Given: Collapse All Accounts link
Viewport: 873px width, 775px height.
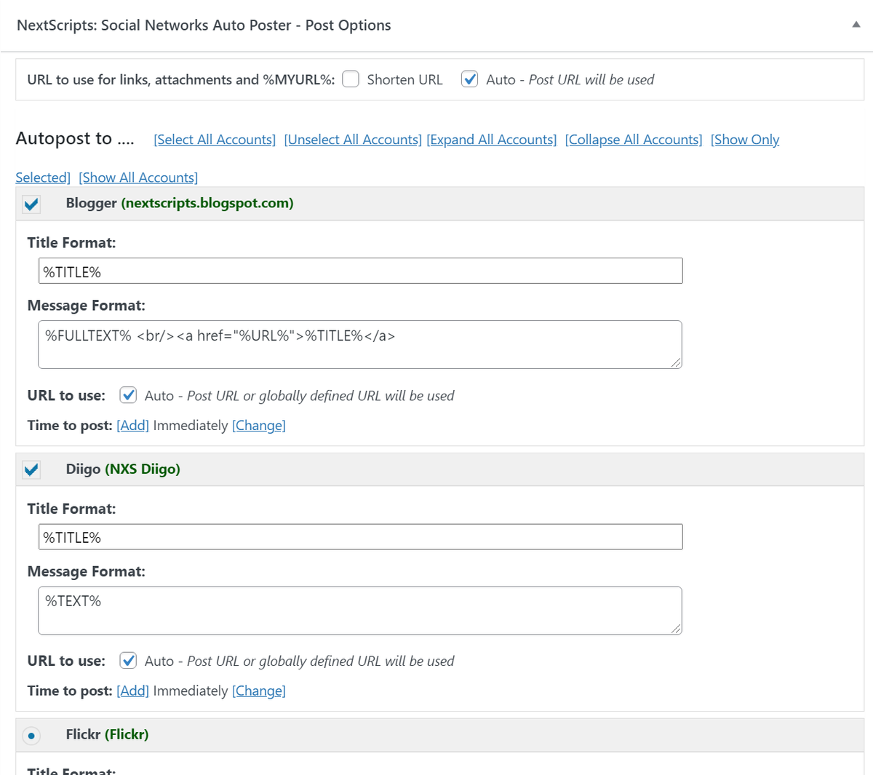Looking at the screenshot, I should tap(634, 140).
